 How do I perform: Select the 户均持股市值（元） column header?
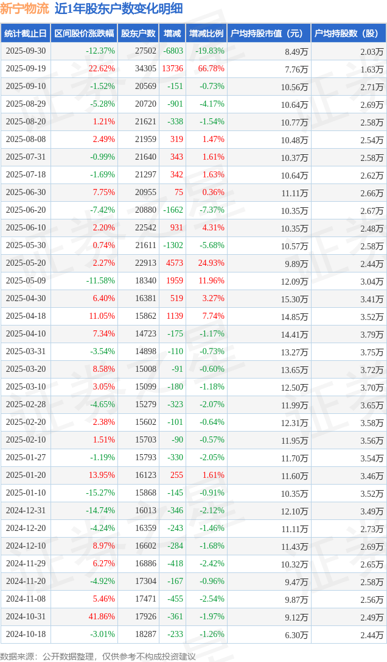click(268, 34)
